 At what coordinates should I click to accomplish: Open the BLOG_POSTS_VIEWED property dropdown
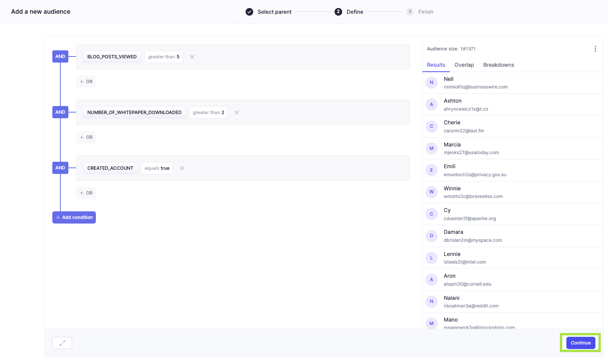pyautogui.click(x=112, y=57)
